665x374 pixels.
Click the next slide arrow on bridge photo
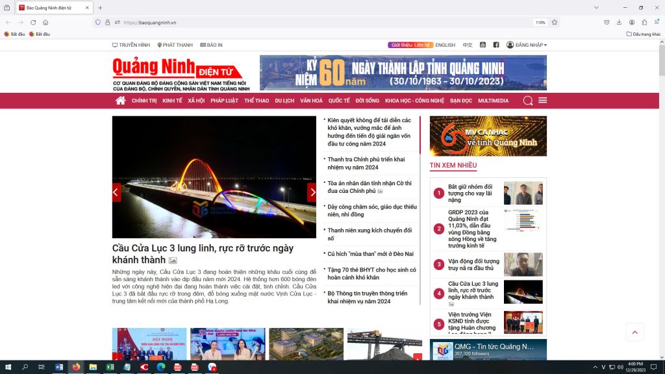click(x=312, y=192)
